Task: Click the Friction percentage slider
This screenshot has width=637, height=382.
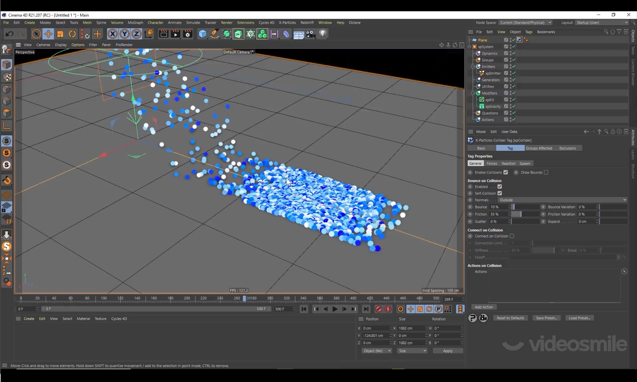Action: [x=525, y=214]
